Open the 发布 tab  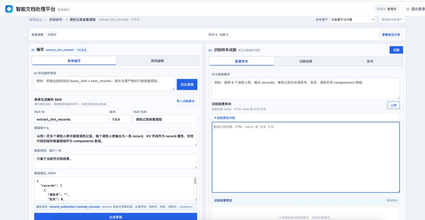(370, 61)
